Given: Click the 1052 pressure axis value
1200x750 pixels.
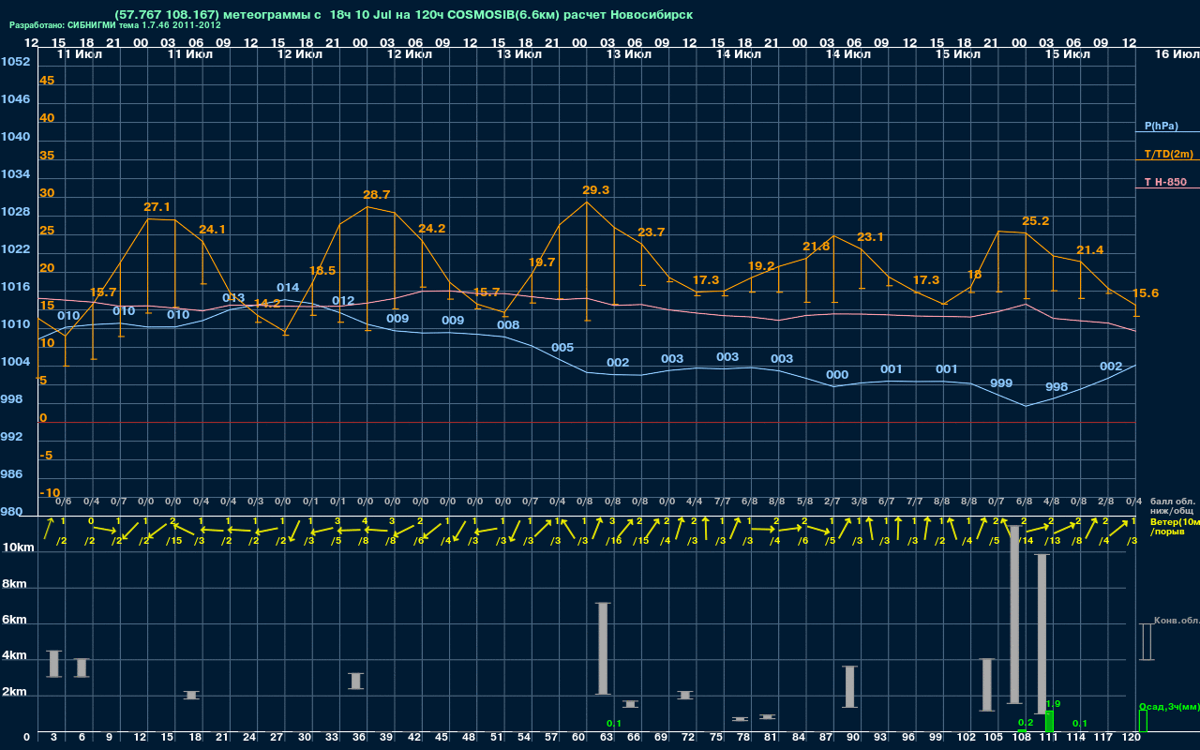Looking at the screenshot, I should point(15,62).
